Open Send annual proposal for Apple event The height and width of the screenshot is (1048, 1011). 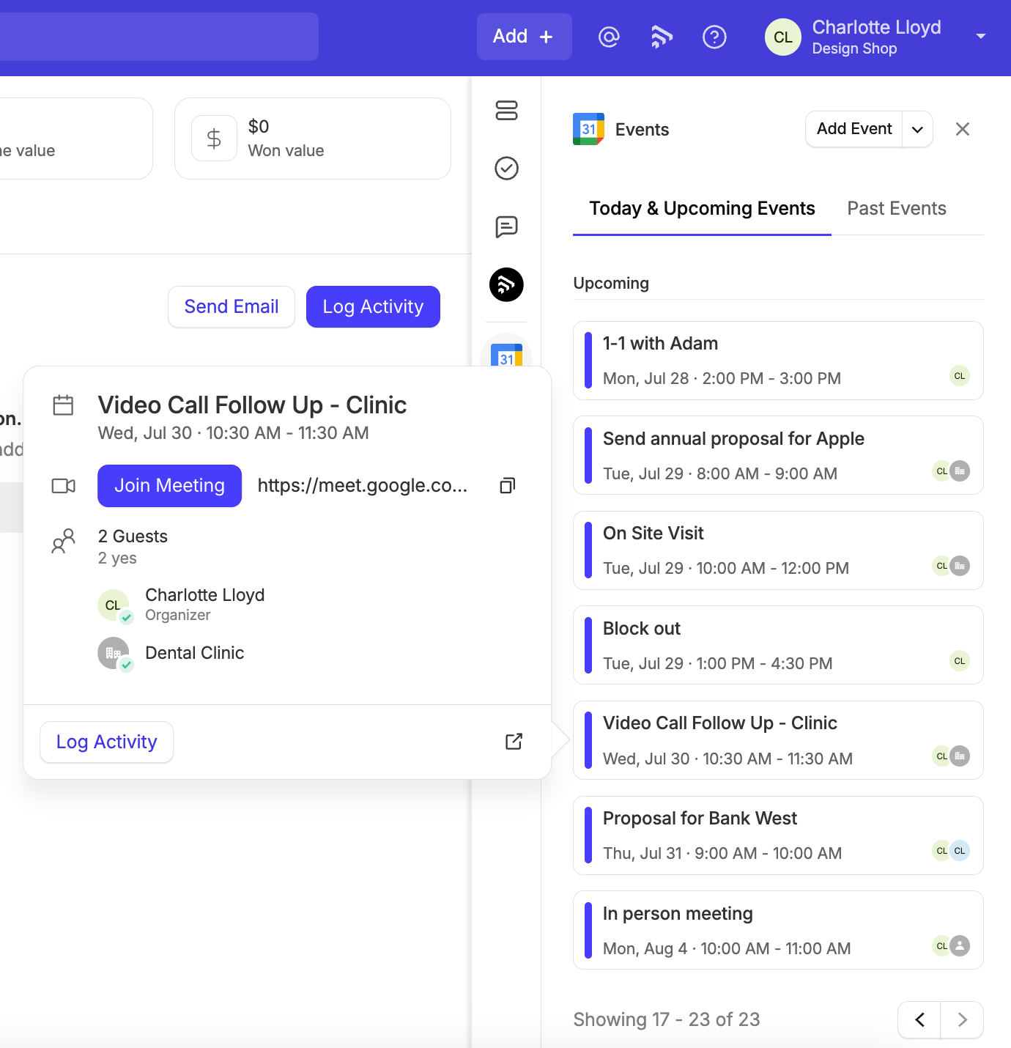[778, 455]
